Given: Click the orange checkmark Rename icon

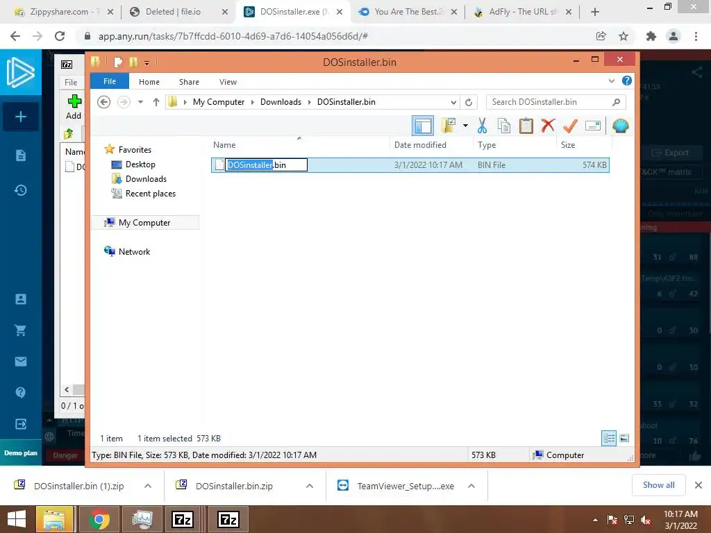Looking at the screenshot, I should click(x=570, y=126).
